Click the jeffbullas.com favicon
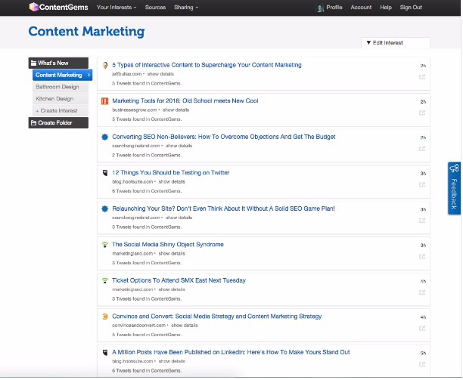 (105, 65)
